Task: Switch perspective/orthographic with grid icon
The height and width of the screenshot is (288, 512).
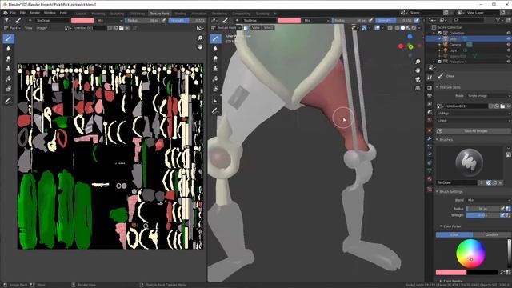Action: (418, 88)
